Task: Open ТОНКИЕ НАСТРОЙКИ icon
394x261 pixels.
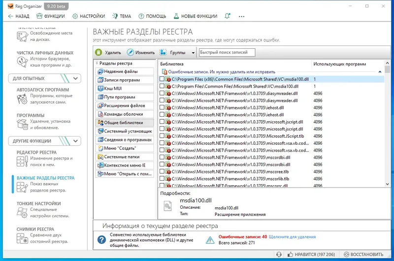Action: tap(22, 213)
